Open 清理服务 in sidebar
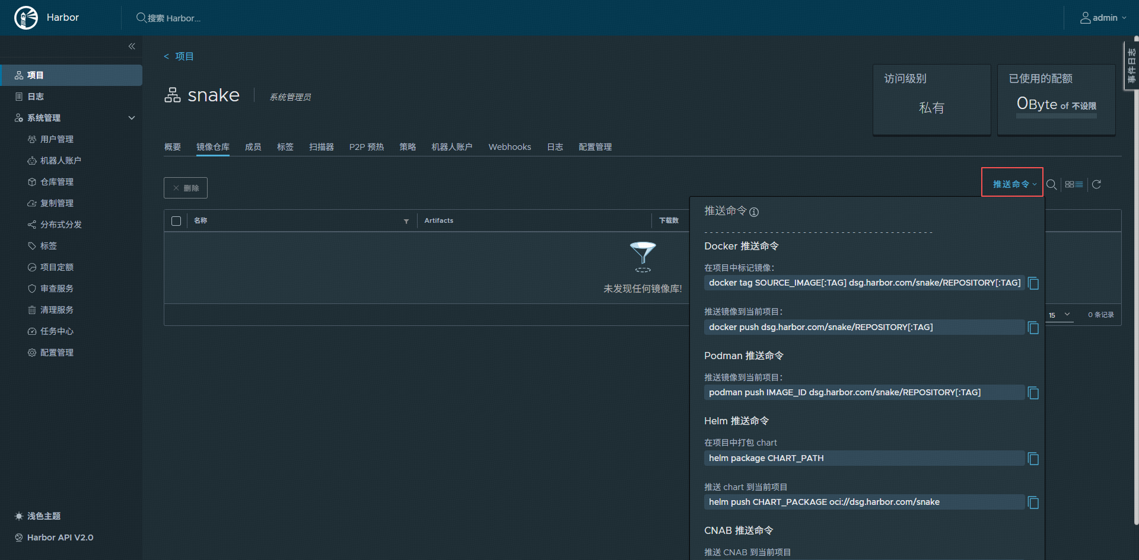Image resolution: width=1139 pixels, height=560 pixels. click(57, 310)
